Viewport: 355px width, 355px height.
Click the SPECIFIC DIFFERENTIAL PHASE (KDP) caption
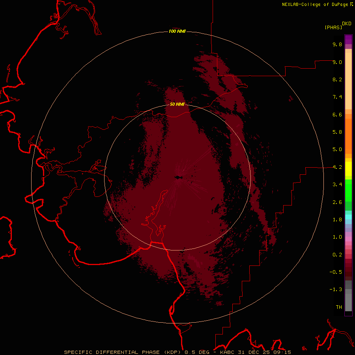(123, 352)
